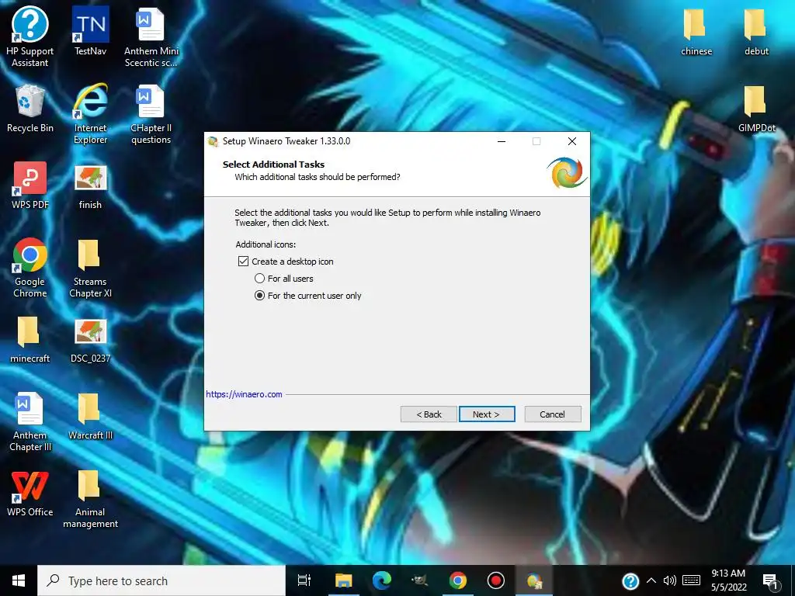
Task: Select Animal management folder
Action: click(x=90, y=499)
